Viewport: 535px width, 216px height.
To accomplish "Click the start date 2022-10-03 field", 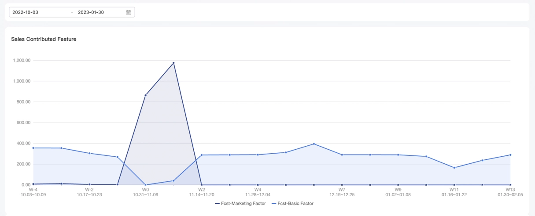I will [26, 12].
